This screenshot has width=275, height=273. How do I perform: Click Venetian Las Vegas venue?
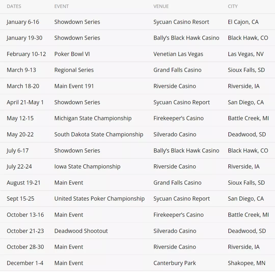click(178, 54)
